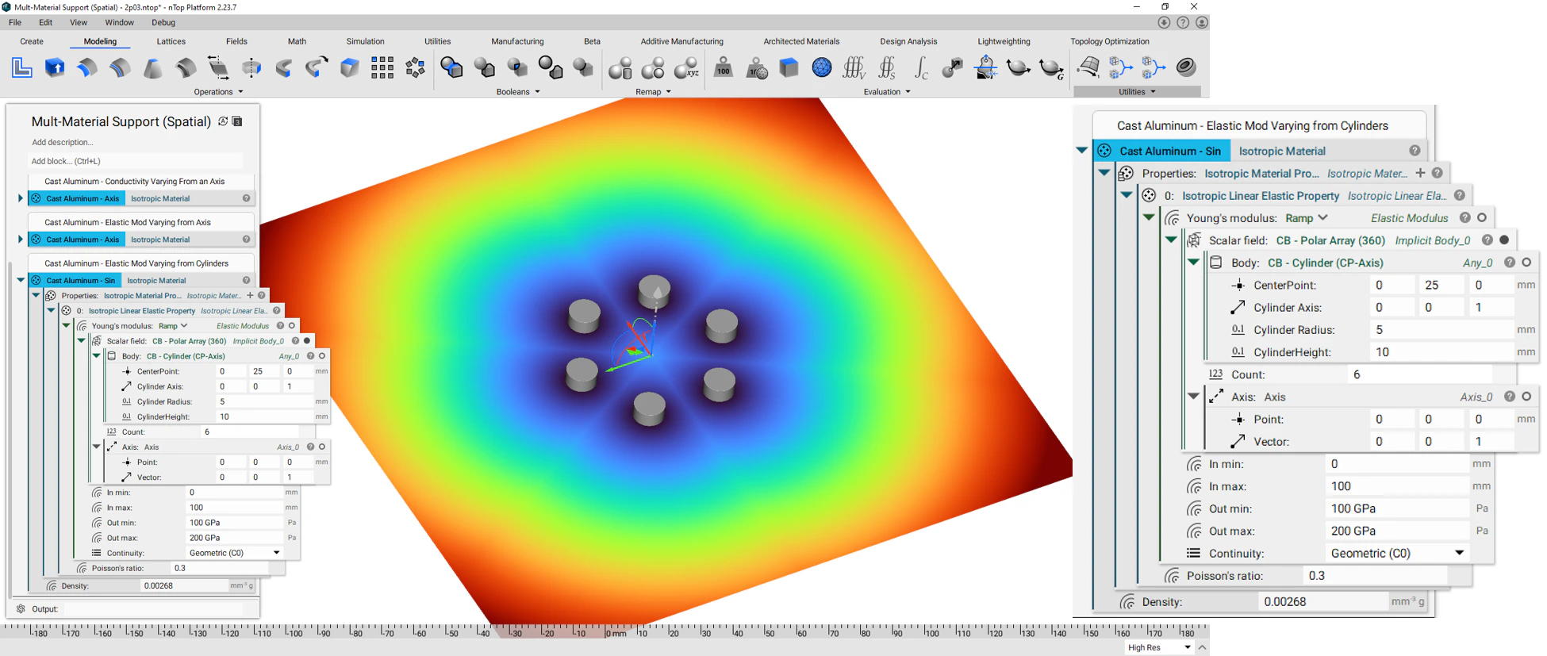Expand Cast Aluminum - Axis block under Elastic Mod Axis
The width and height of the screenshot is (1547, 656).
[x=21, y=239]
